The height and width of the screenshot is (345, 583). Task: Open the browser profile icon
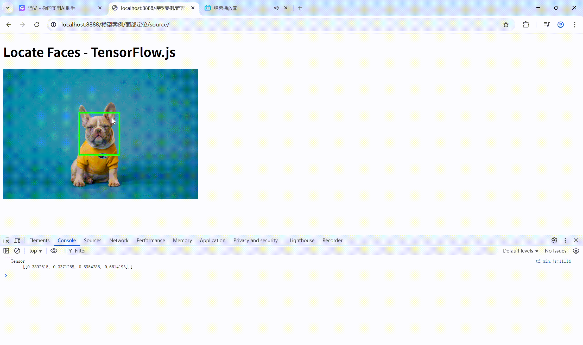click(x=561, y=25)
